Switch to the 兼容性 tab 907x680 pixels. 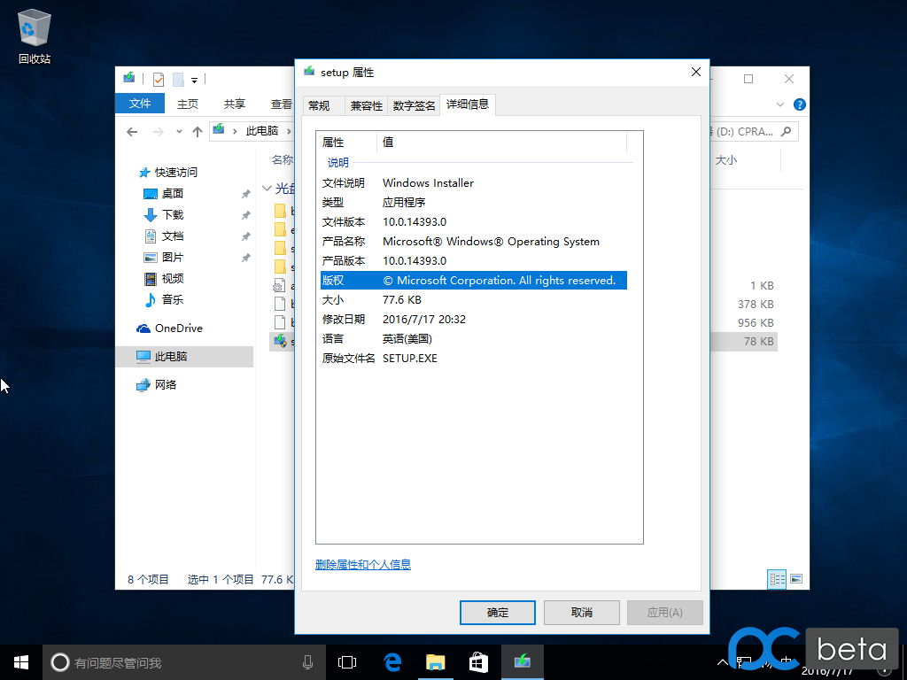pos(367,106)
